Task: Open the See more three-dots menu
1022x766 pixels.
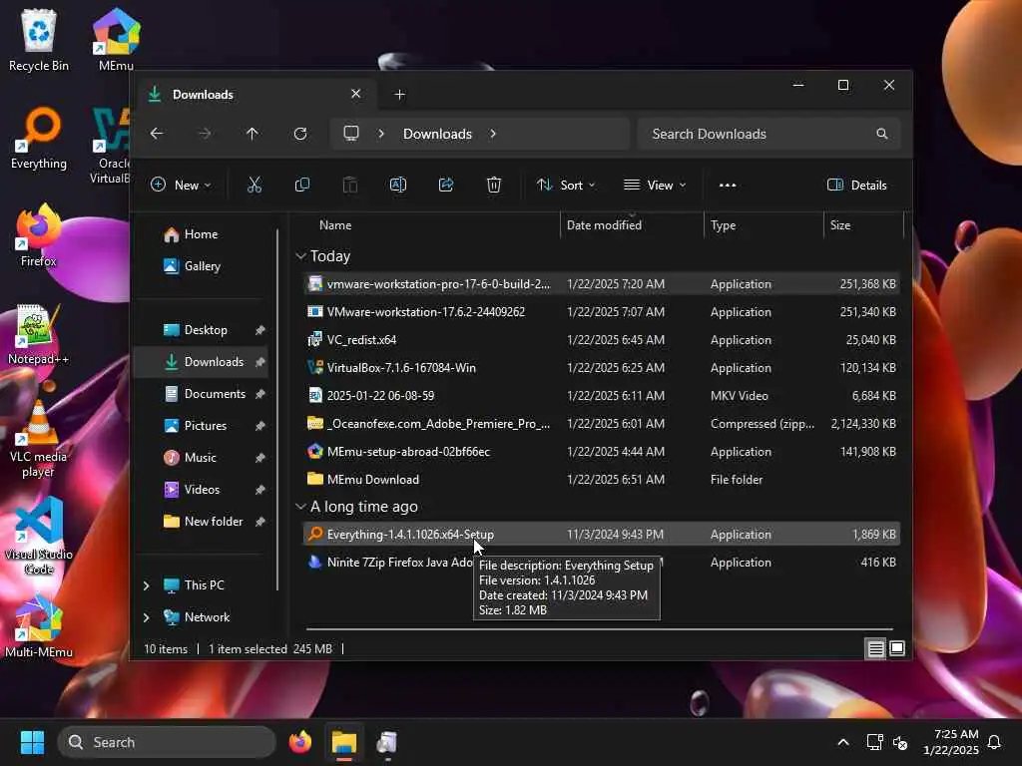Action: coord(728,185)
